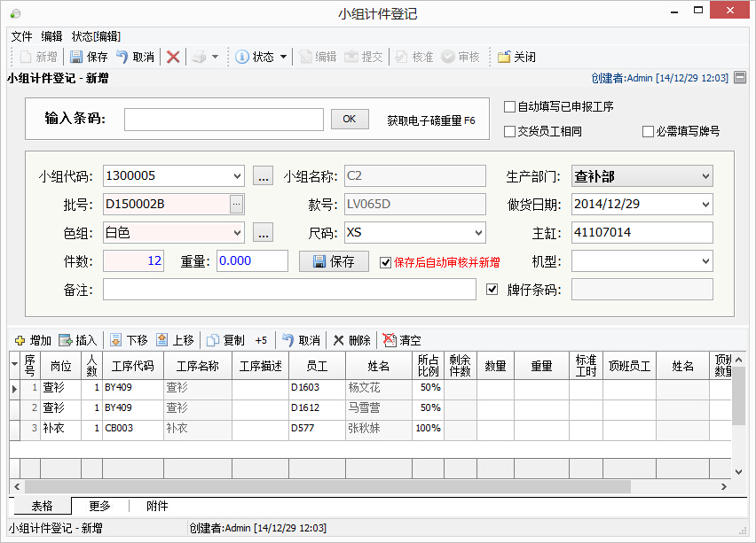Viewport: 756px width, 543px height.
Task: Expand the 状态 toolbar dropdown arrow
Action: [284, 57]
